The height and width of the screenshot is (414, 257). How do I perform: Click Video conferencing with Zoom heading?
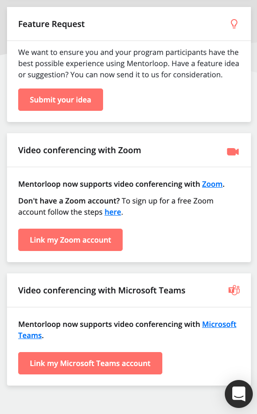point(80,150)
